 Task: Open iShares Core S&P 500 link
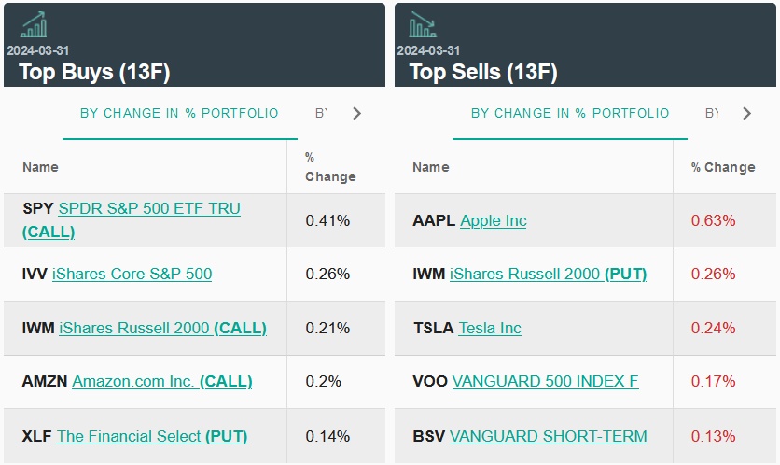132,274
